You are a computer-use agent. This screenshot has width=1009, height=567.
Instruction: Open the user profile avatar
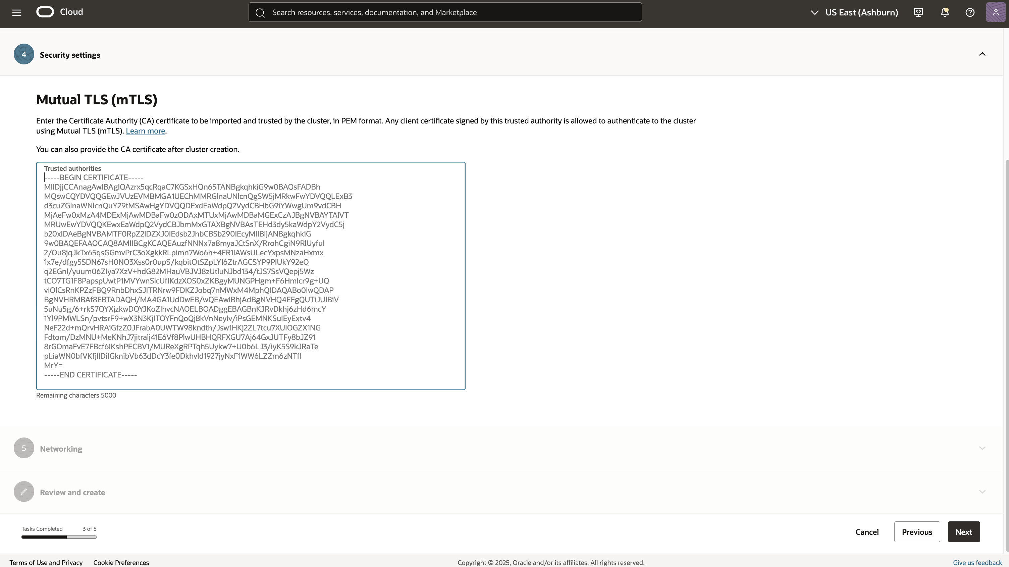[996, 12]
